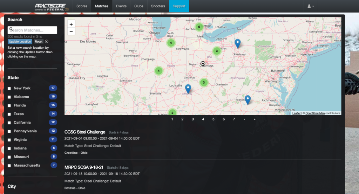The height and width of the screenshot is (194, 359).
Task: Click the locate-me target icon beside Reset
Action: pyautogui.click(x=47, y=41)
